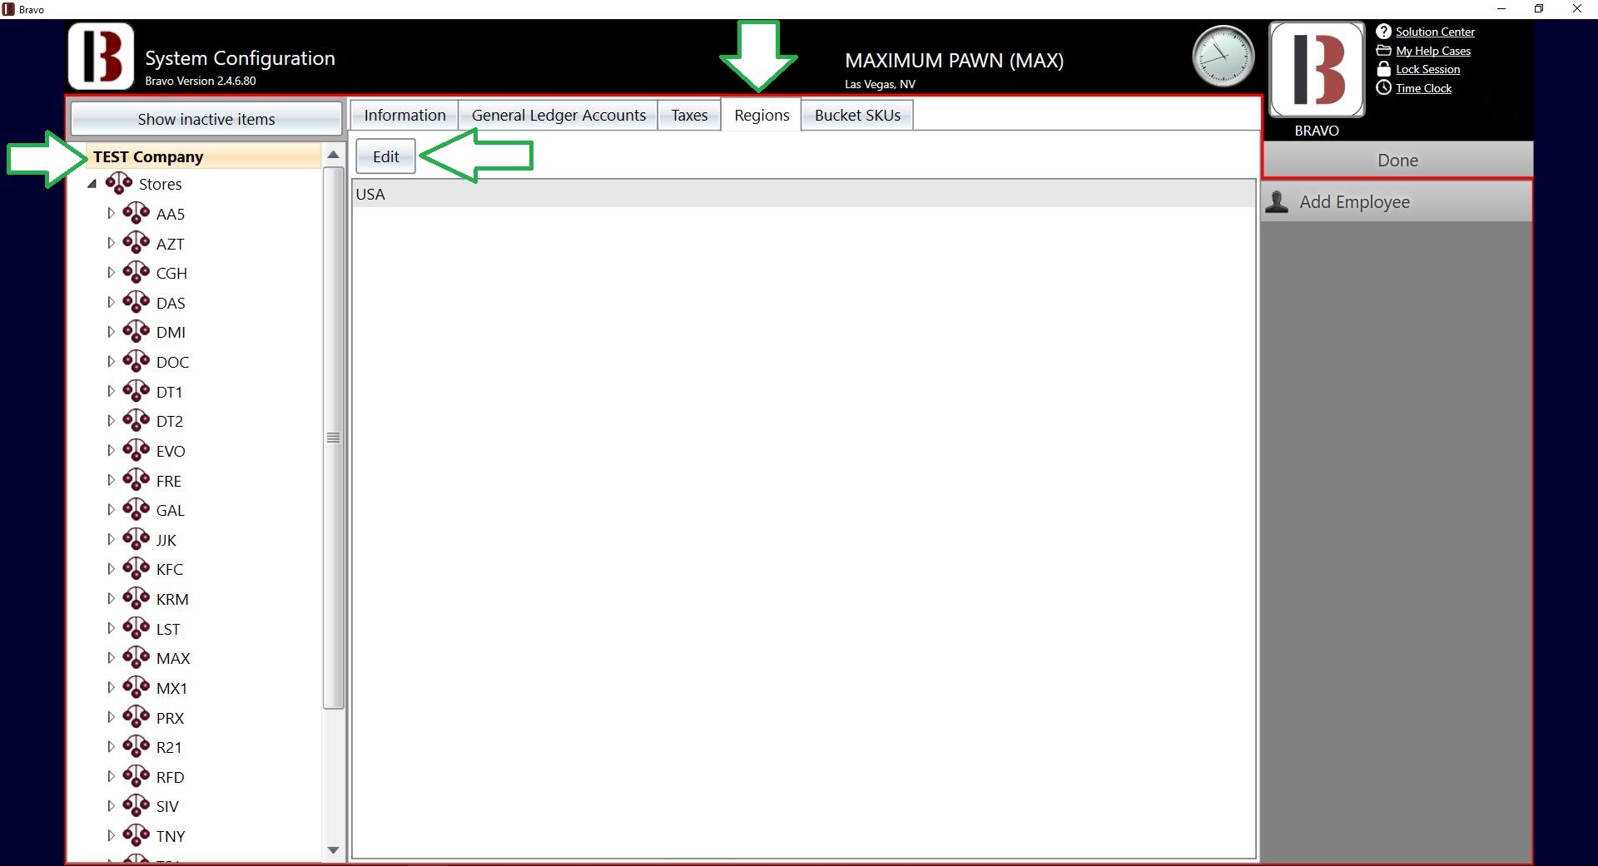Select the R21 store label
The image size is (1598, 866).
pyautogui.click(x=169, y=747)
